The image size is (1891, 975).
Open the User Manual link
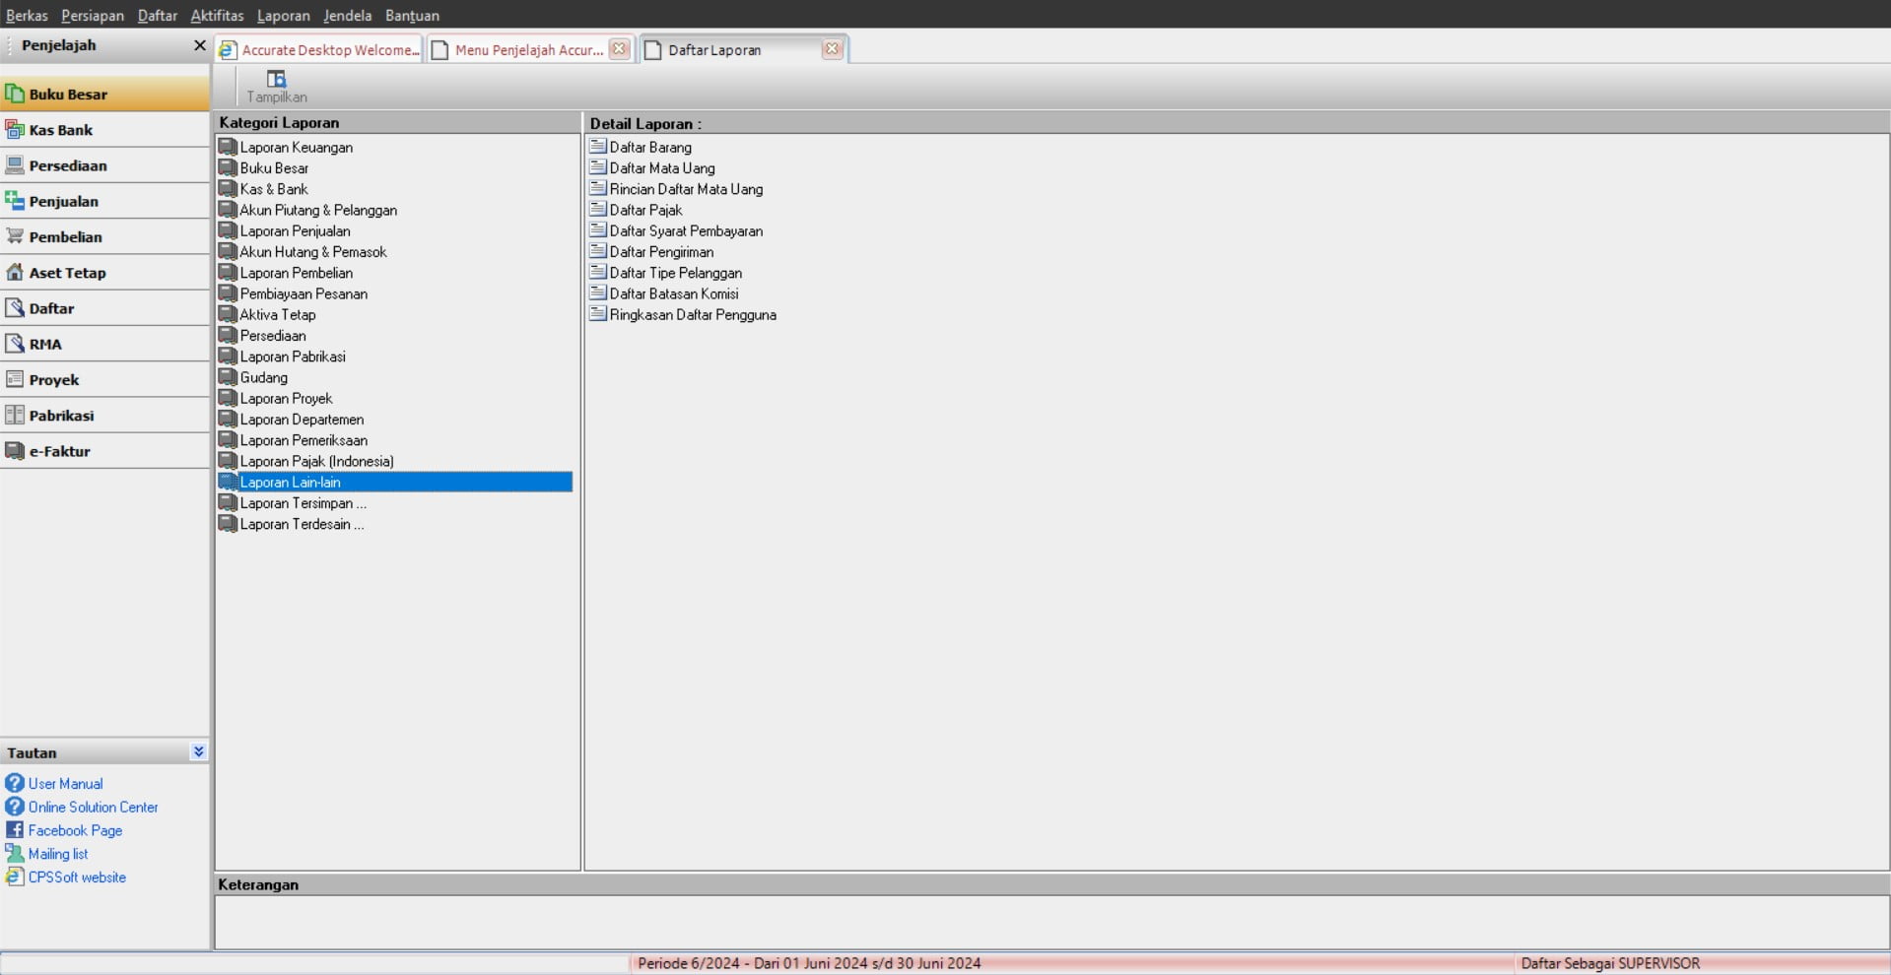pos(65,784)
